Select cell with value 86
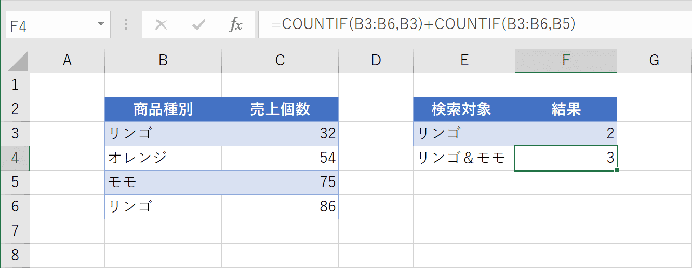The height and width of the screenshot is (268, 692). click(x=280, y=207)
